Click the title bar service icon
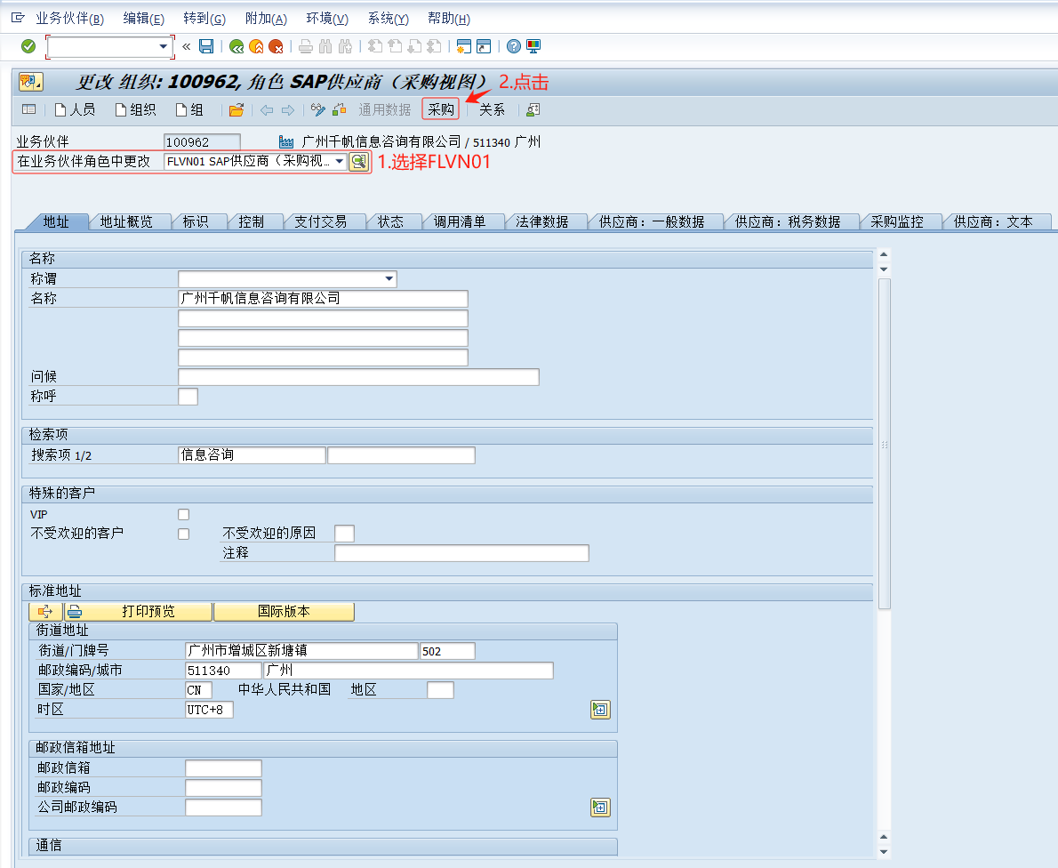This screenshot has width=1058, height=868. (31, 83)
